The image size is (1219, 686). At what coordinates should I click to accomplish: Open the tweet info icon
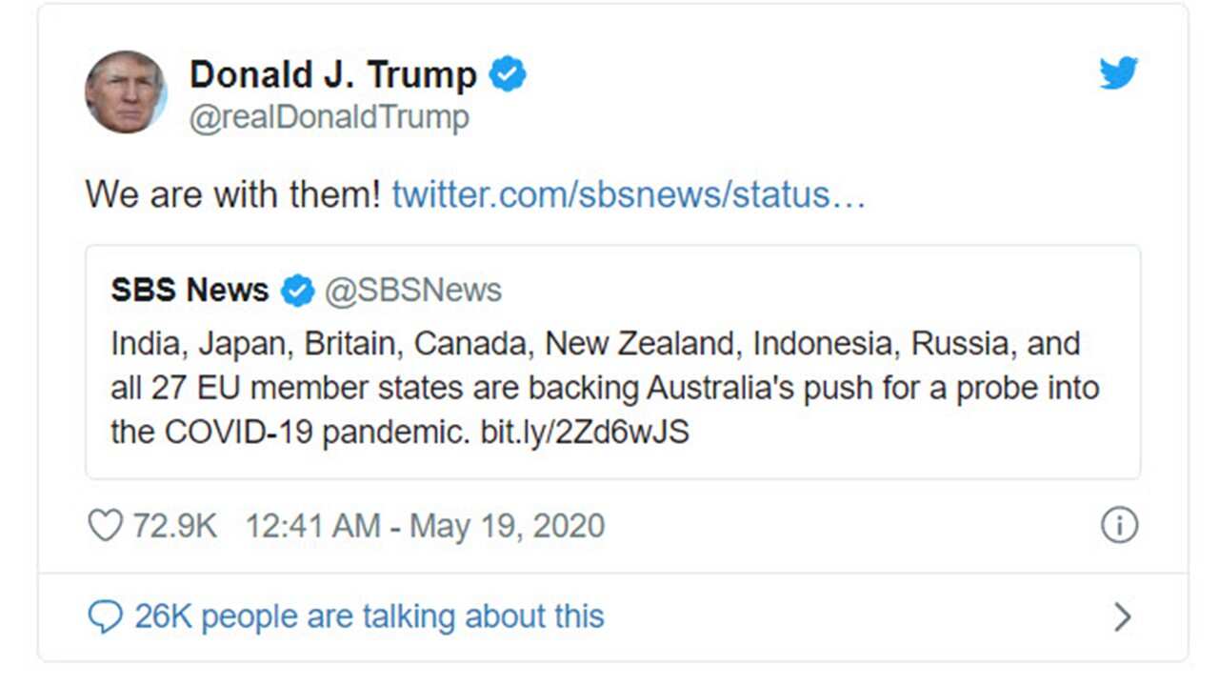pyautogui.click(x=1119, y=526)
